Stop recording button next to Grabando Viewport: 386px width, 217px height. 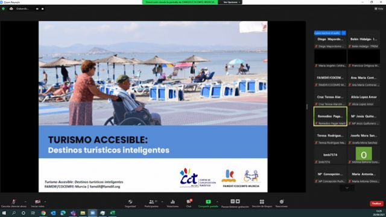[x=42, y=8]
